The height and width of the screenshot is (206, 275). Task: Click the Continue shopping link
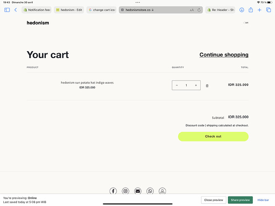[224, 55]
